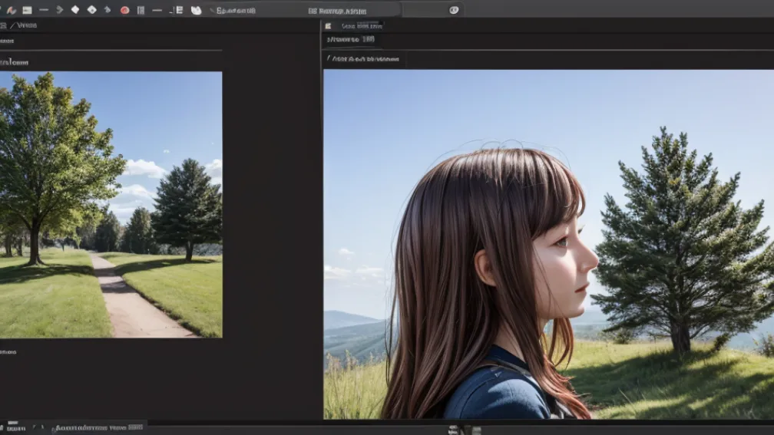This screenshot has width=774, height=435.
Task: Click the gray square icon at bottom center
Action: point(476,430)
